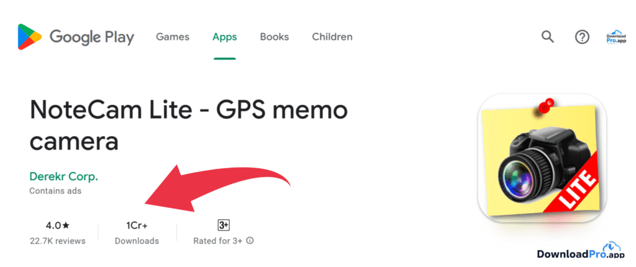Open the DownloadPro.app profile avatar
The height and width of the screenshot is (267, 636).
(x=616, y=37)
